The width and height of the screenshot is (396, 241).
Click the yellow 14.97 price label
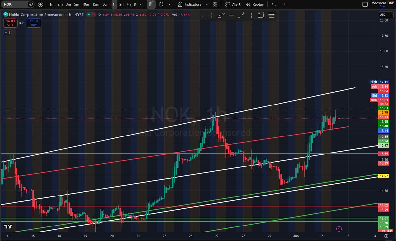point(384,176)
